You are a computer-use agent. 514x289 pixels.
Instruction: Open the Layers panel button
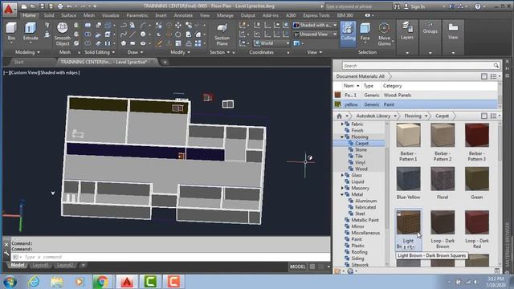click(x=407, y=31)
